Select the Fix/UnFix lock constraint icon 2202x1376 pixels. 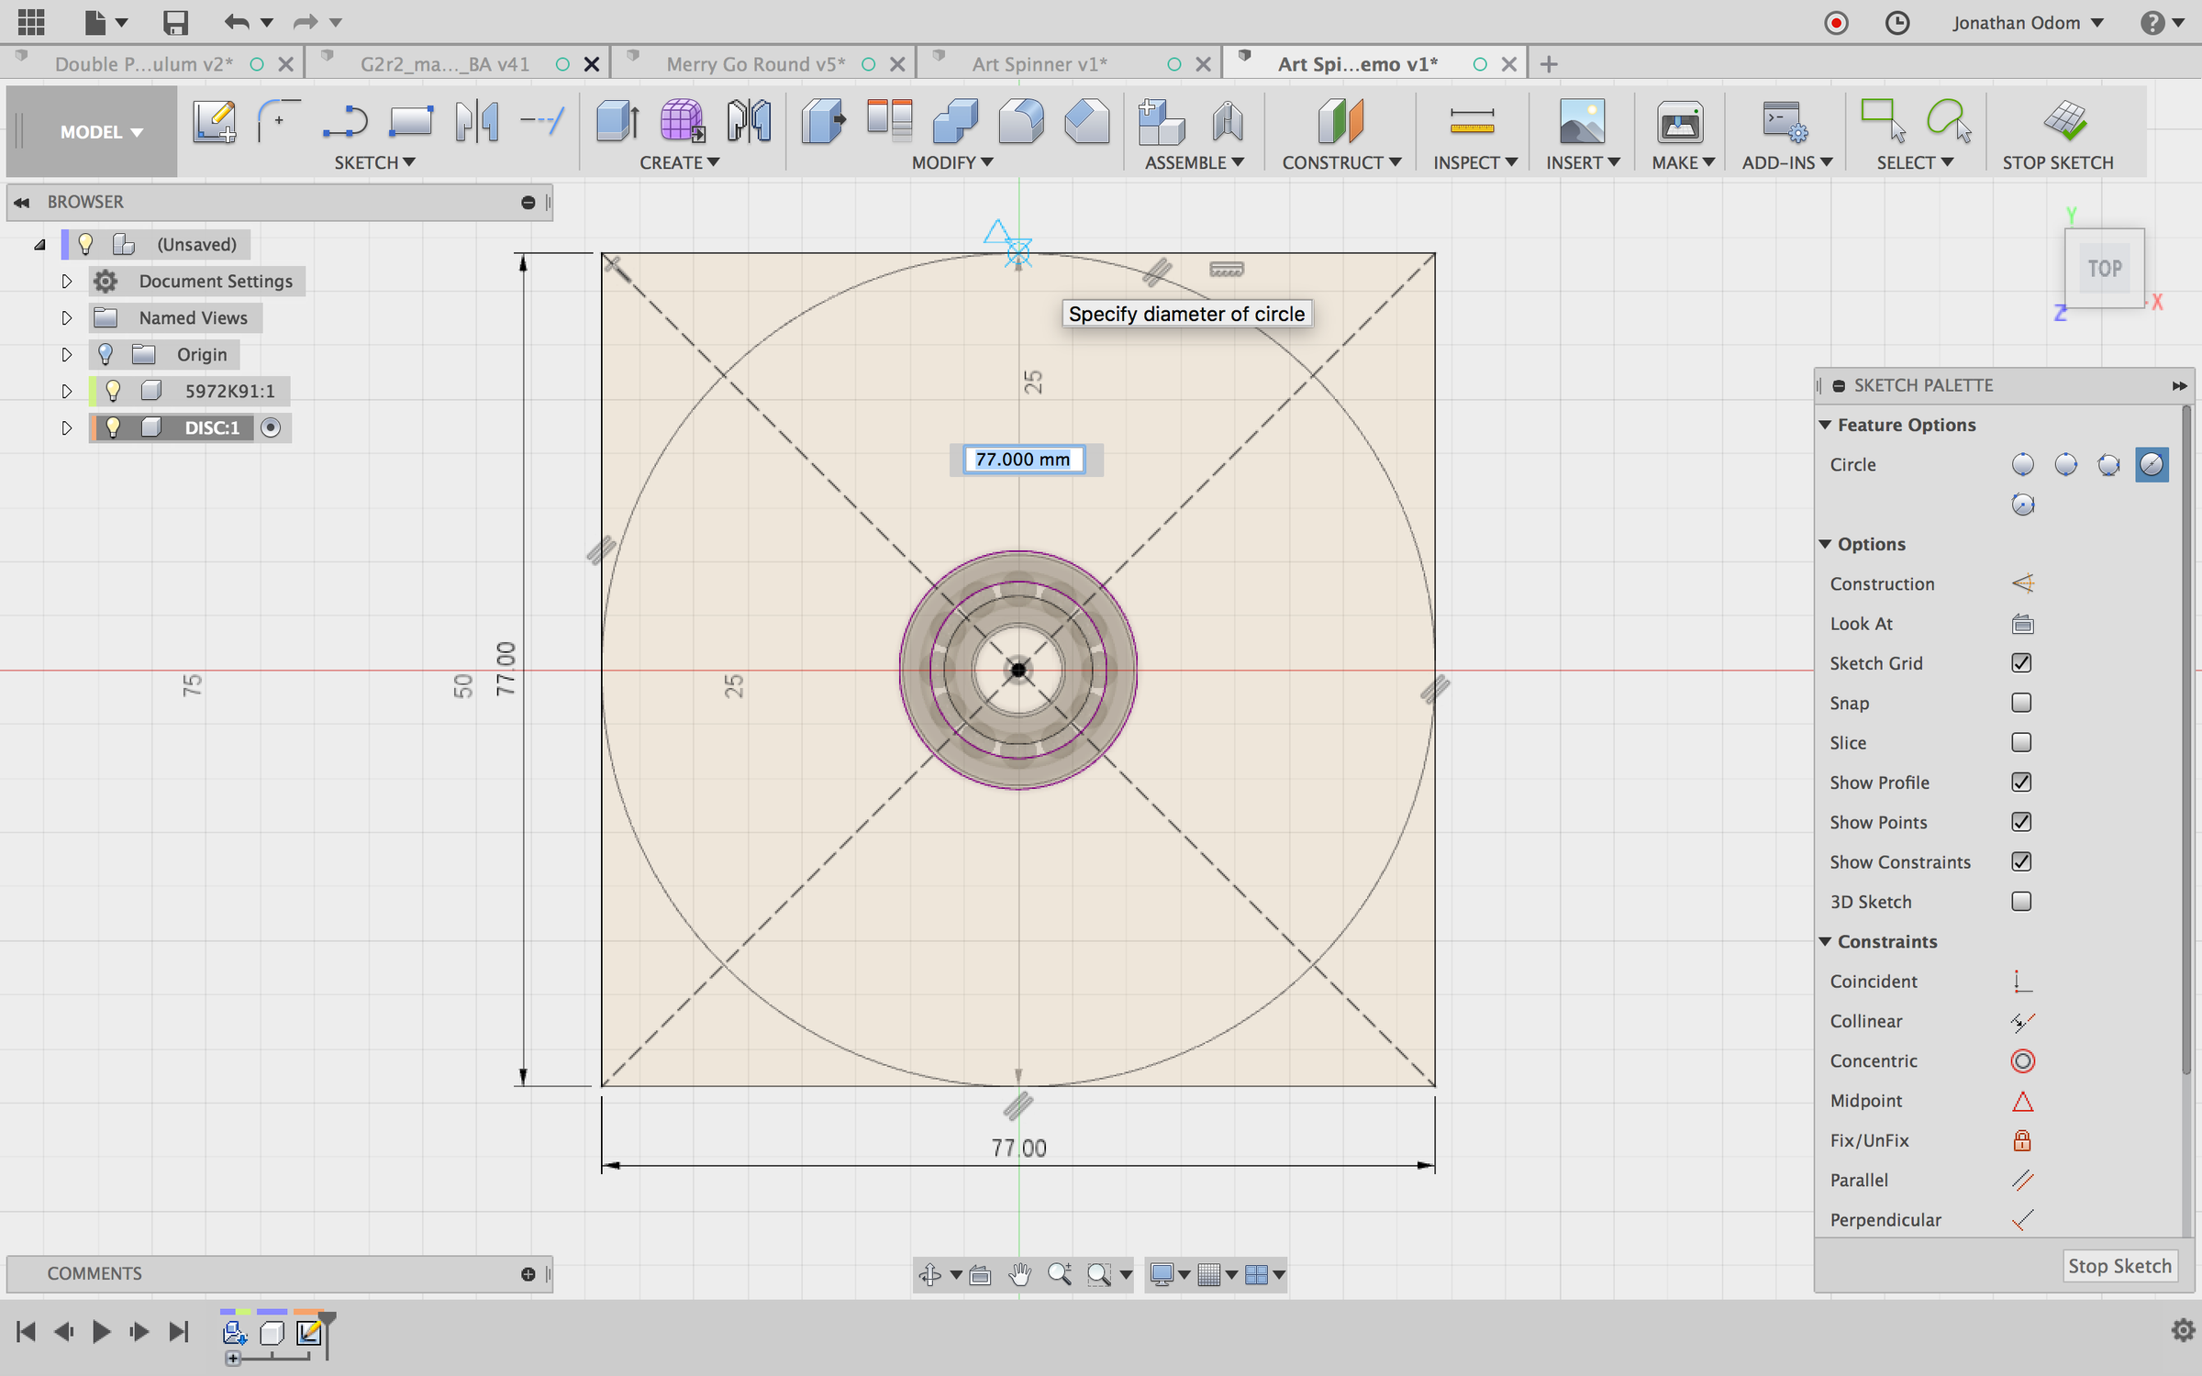click(x=2022, y=1140)
